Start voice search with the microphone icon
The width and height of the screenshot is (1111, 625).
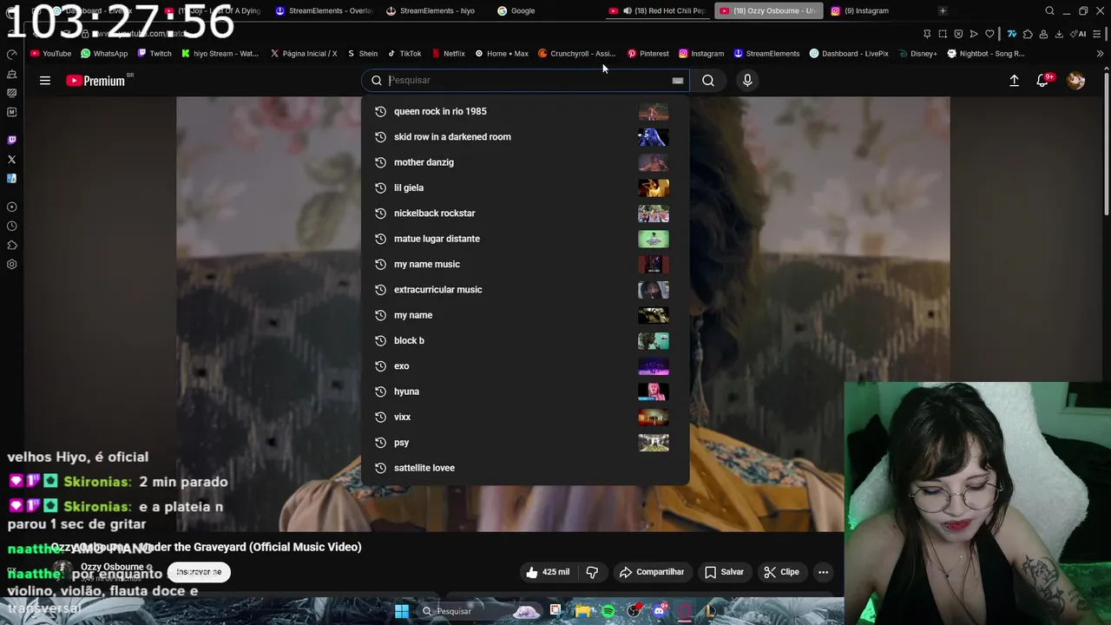pos(747,81)
